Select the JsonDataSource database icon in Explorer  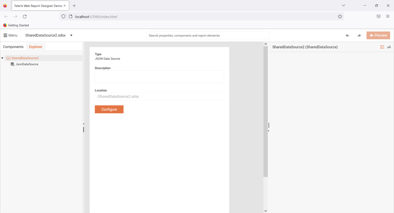[12, 64]
